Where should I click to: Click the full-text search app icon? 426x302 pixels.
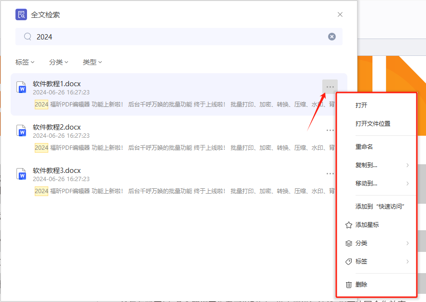21,14
